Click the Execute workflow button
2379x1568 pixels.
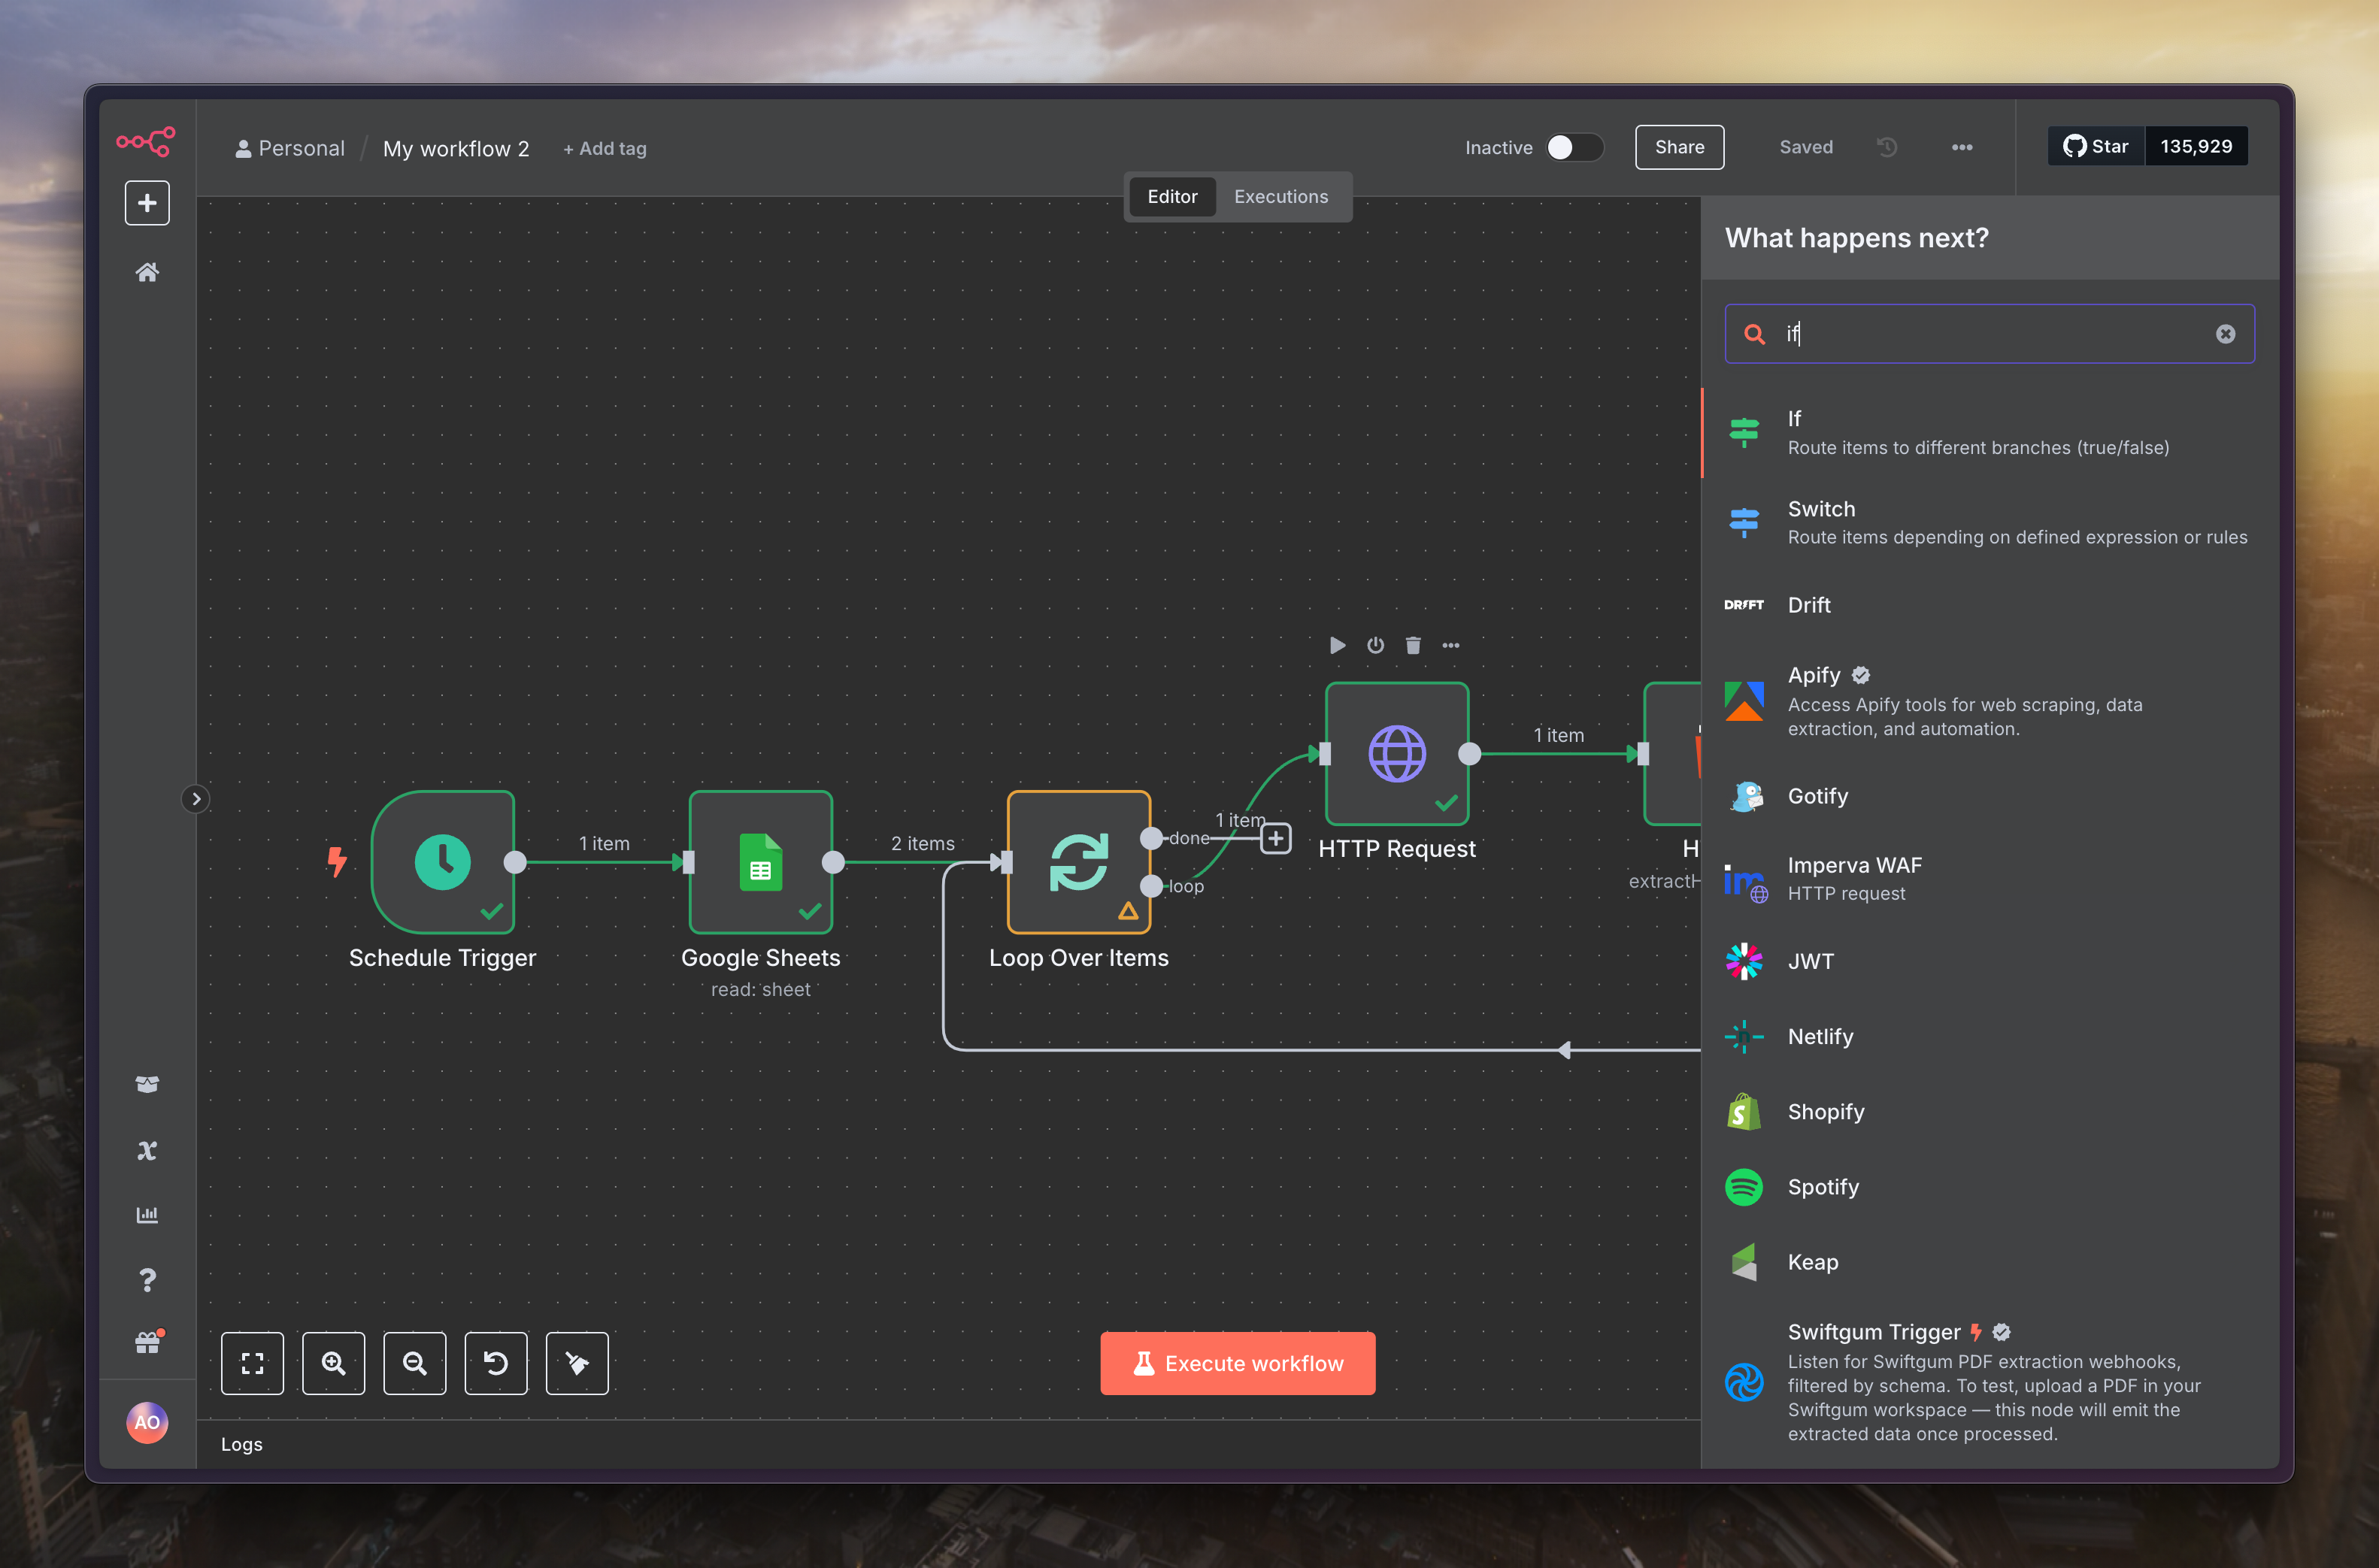[1237, 1363]
